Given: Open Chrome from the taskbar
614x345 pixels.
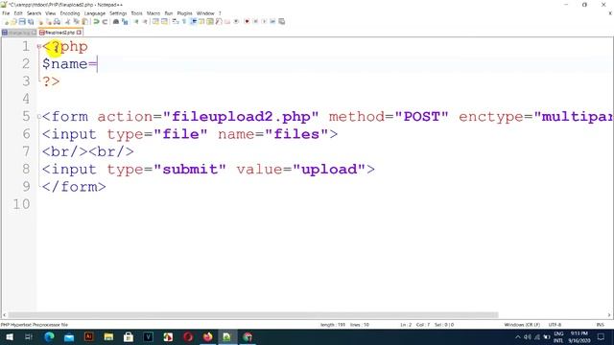Looking at the screenshot, I should (248, 336).
